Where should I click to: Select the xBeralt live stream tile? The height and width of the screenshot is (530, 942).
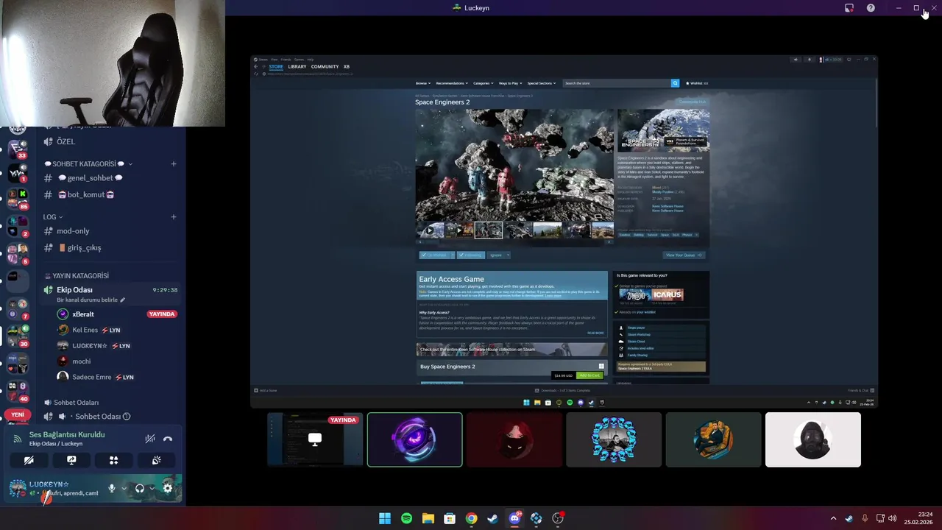pyautogui.click(x=315, y=439)
